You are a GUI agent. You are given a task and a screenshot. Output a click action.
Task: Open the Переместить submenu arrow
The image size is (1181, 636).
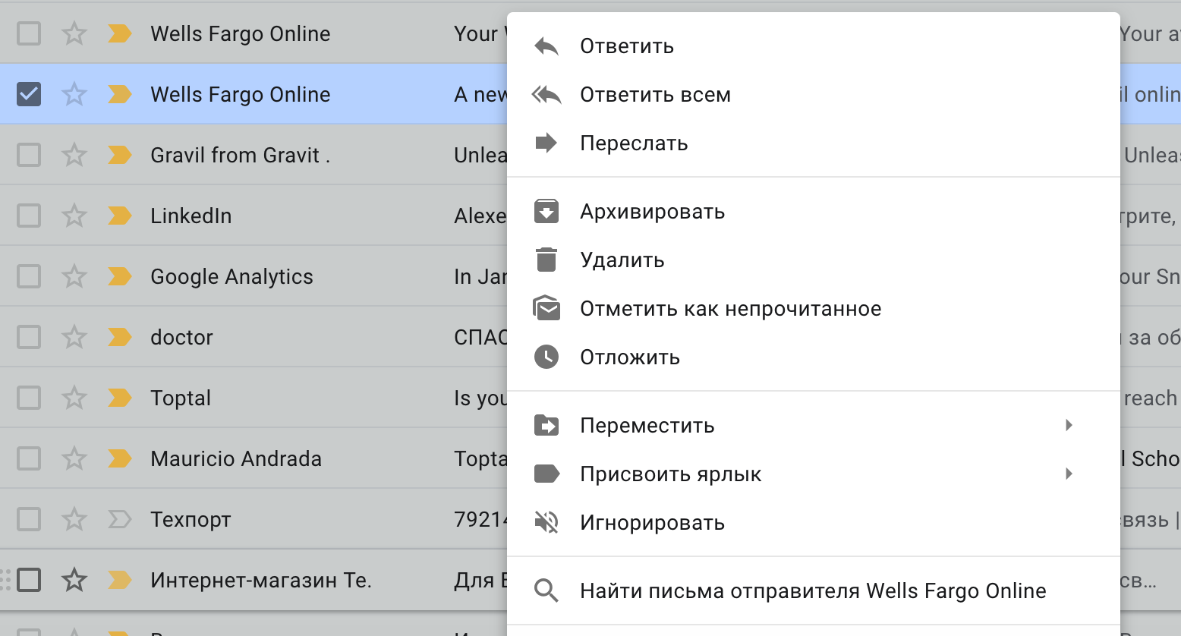(1069, 426)
